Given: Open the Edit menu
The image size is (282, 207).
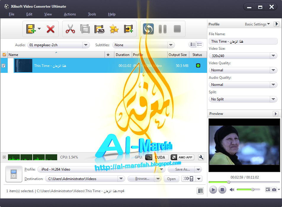Looking at the screenshot, I should coord(29,14).
